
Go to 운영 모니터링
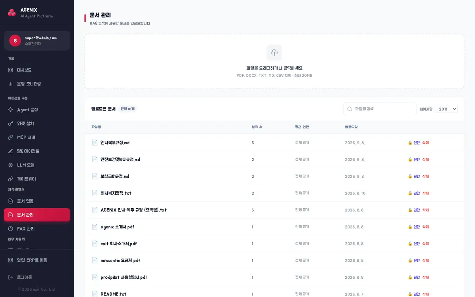[37, 84]
